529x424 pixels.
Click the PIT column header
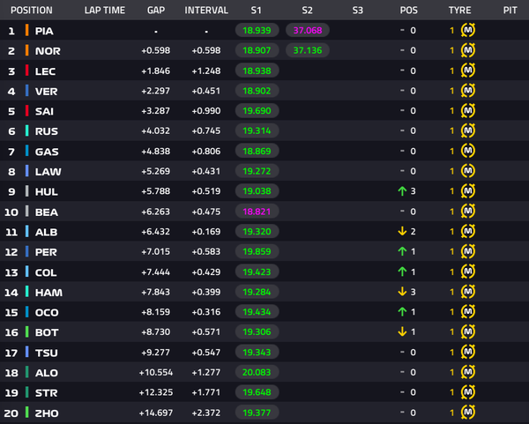pos(510,10)
